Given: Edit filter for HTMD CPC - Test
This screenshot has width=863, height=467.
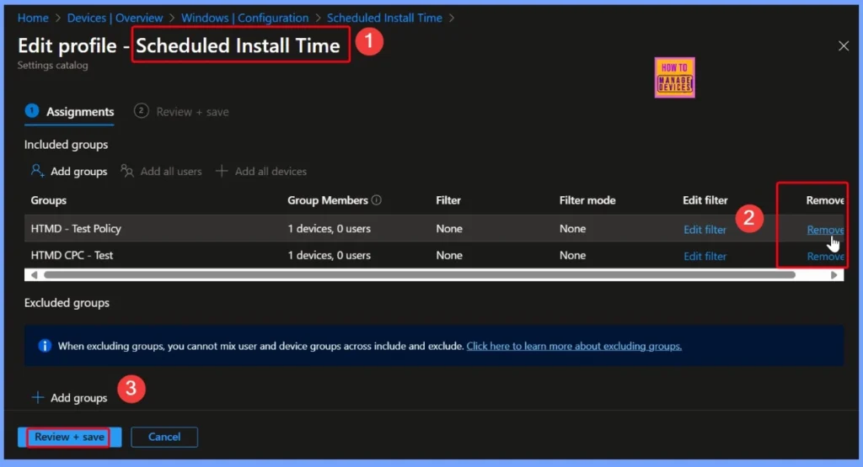Looking at the screenshot, I should pyautogui.click(x=705, y=256).
